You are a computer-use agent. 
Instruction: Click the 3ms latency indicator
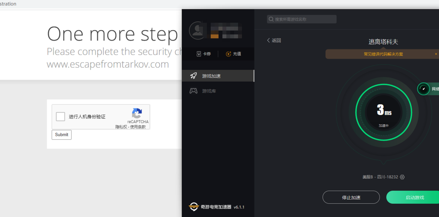click(384, 110)
